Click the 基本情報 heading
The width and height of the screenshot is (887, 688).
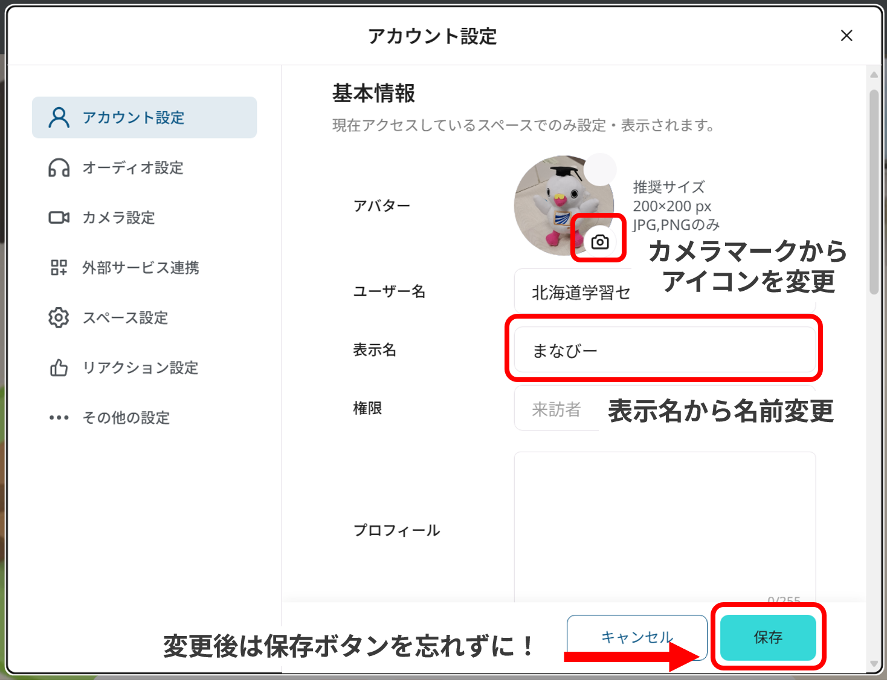373,94
